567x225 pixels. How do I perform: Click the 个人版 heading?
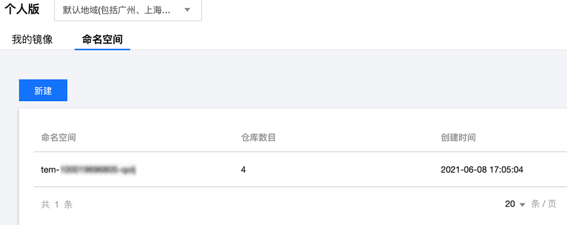point(22,10)
